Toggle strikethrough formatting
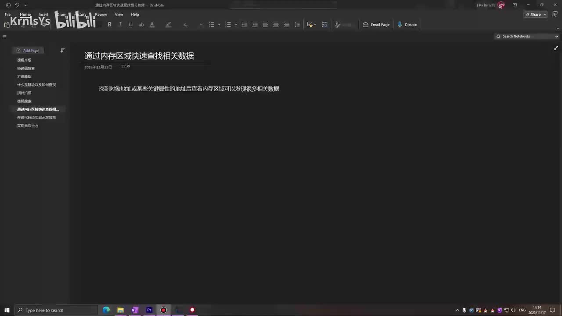 tap(141, 25)
